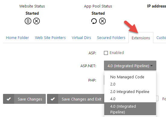Stop the website using the X icon under Website Status

36,21
